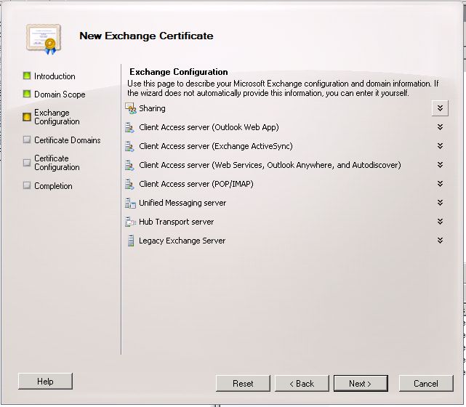Click Client Access server (POP/IMAP) label
Viewport: 466px width, 407px height.
point(196,184)
